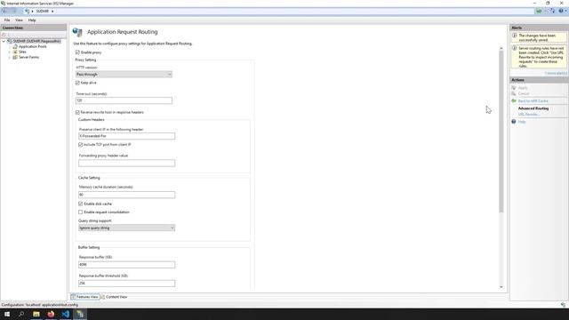This screenshot has height=320, width=569.
Task: Open File Explorer from the taskbar
Action: point(36,314)
